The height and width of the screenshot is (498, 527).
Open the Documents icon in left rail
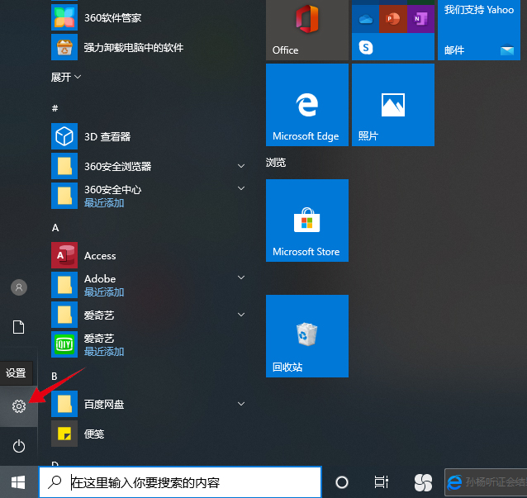[18, 327]
